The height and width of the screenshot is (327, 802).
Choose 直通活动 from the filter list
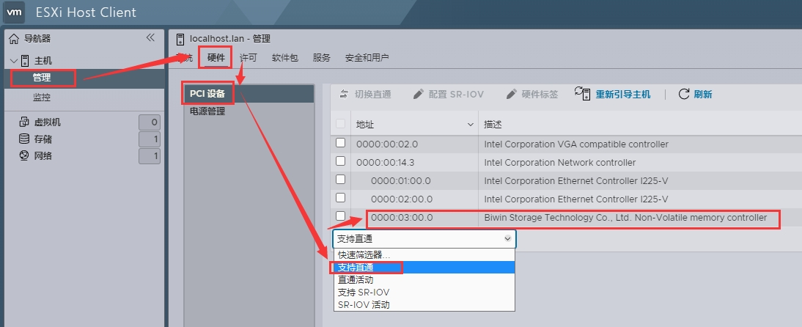coord(356,279)
